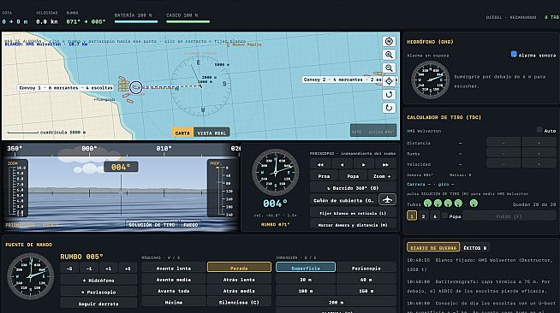The height and width of the screenshot is (313, 560).
Task: Open the ÉXITOS 0 tab
Action: (x=474, y=247)
